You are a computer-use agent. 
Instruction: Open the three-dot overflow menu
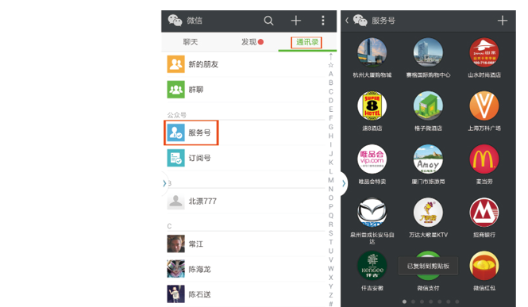click(x=323, y=21)
